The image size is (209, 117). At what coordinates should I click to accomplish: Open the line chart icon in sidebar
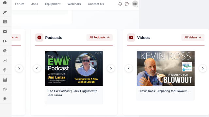(5, 60)
